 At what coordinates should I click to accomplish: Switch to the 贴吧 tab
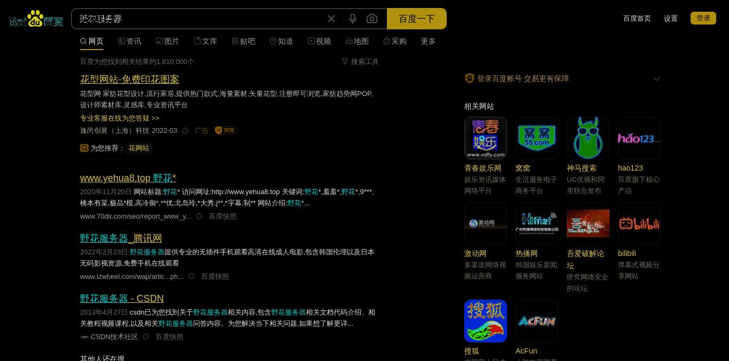pyautogui.click(x=243, y=41)
